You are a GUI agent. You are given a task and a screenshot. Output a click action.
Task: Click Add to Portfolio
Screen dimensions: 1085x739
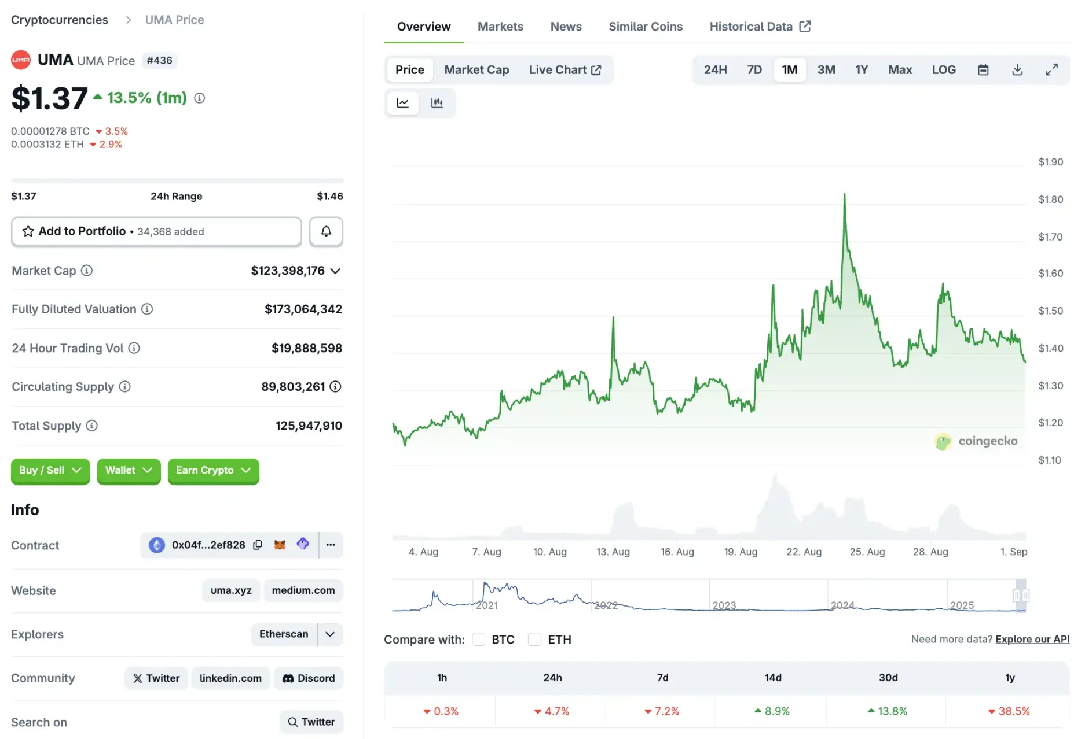[x=82, y=231]
